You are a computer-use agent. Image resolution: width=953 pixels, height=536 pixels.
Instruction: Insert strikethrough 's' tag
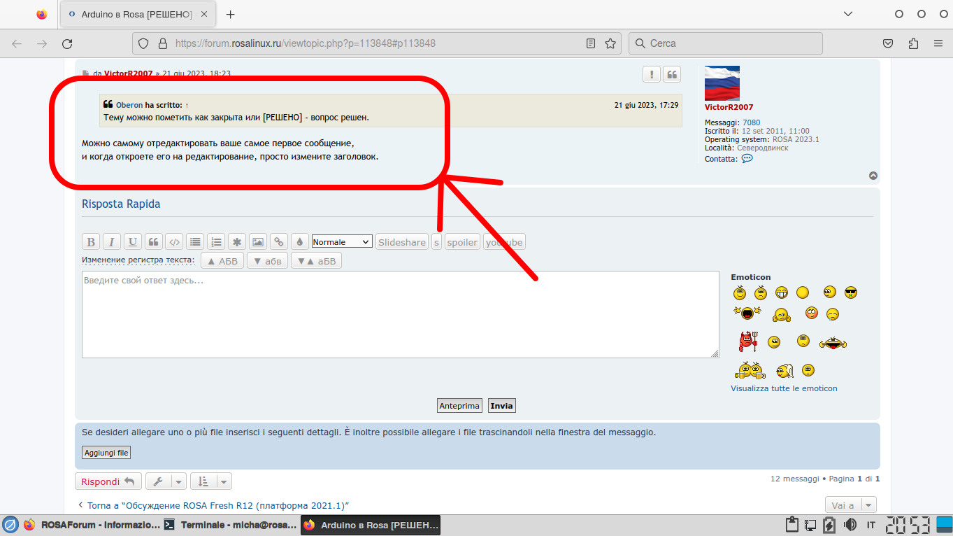tap(437, 242)
